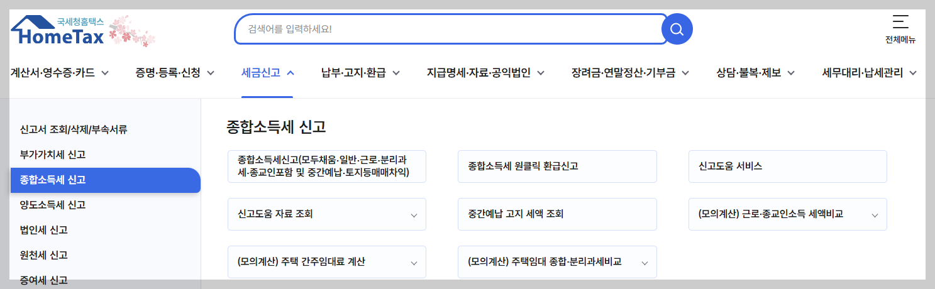Collapse the 세금신고 menu
Screen dimensions: 935x289
(268, 73)
